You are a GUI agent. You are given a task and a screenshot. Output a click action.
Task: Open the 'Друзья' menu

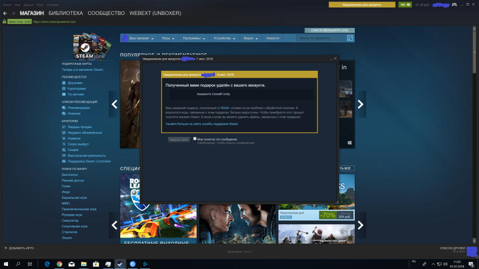coord(28,5)
